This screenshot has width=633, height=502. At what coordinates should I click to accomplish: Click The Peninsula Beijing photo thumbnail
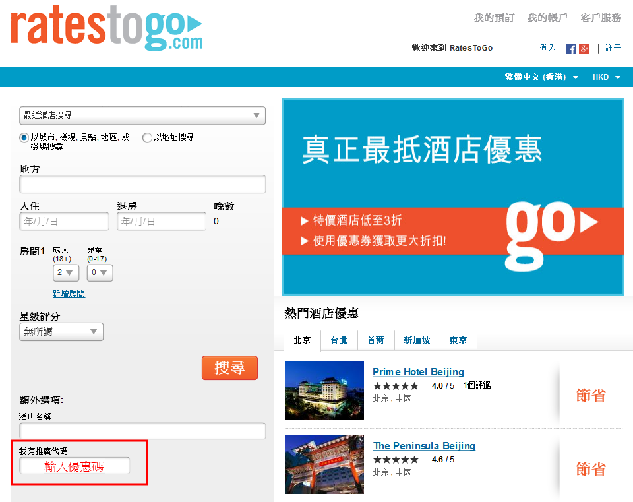pos(324,464)
